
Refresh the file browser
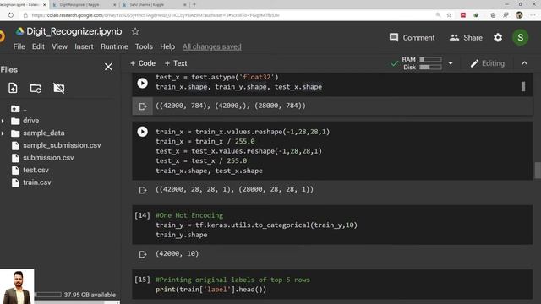pos(36,88)
